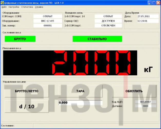
Task: Click the green СТАБИЛЬНО status indicator
Action: pos(97,39)
